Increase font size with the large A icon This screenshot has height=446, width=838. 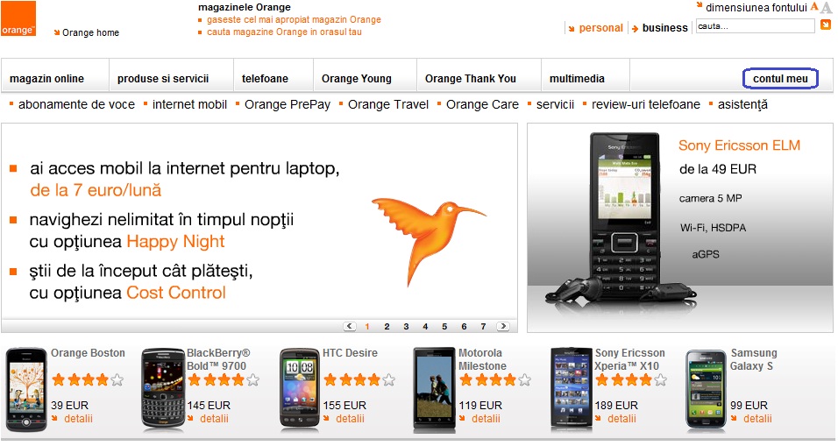coord(827,8)
